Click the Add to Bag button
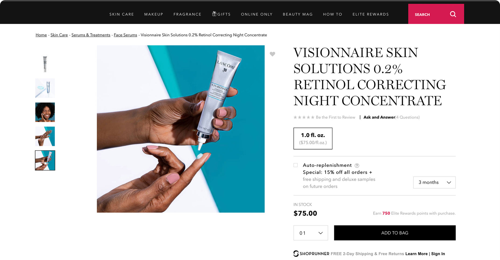Screen dimensions: 500x260 [395, 233]
